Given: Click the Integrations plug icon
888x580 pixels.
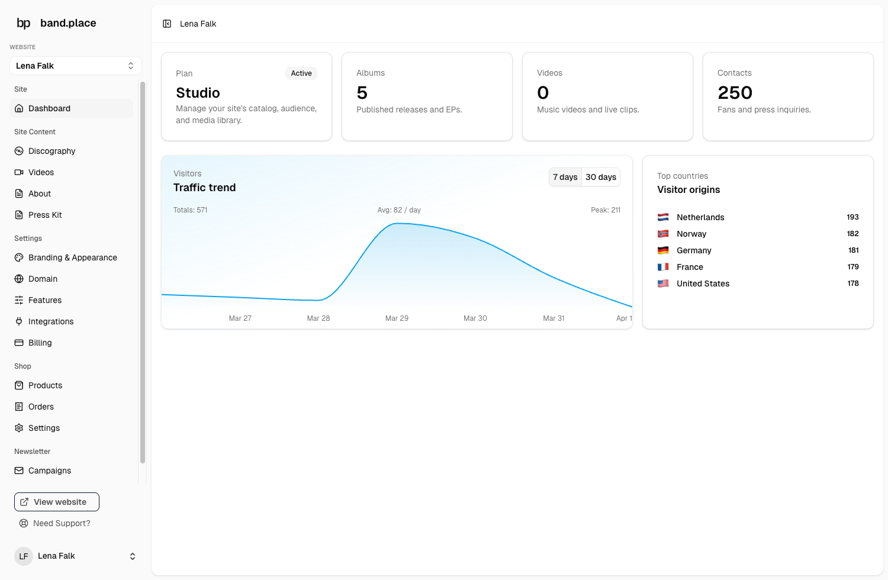Looking at the screenshot, I should tap(19, 321).
